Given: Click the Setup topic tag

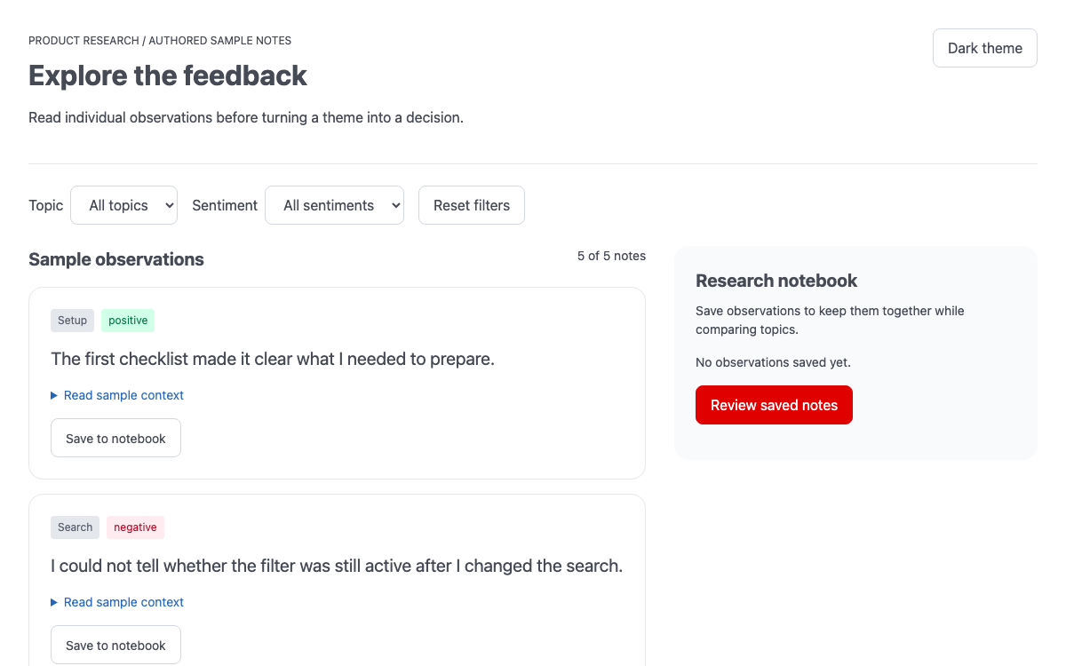Looking at the screenshot, I should coord(73,321).
